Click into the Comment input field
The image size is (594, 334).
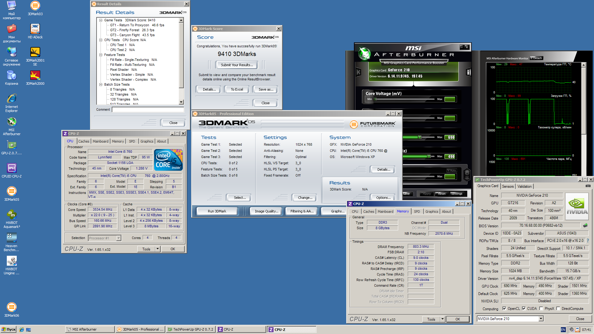pos(148,109)
